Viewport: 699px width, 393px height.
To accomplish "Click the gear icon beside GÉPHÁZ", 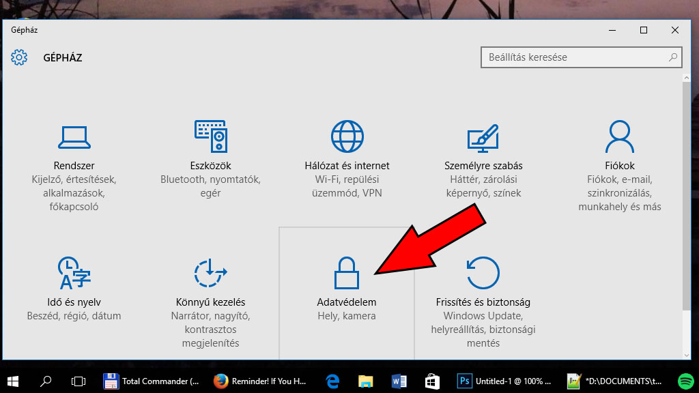I will (19, 58).
